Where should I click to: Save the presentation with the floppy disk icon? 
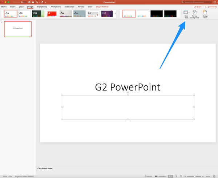[x=33, y=2]
